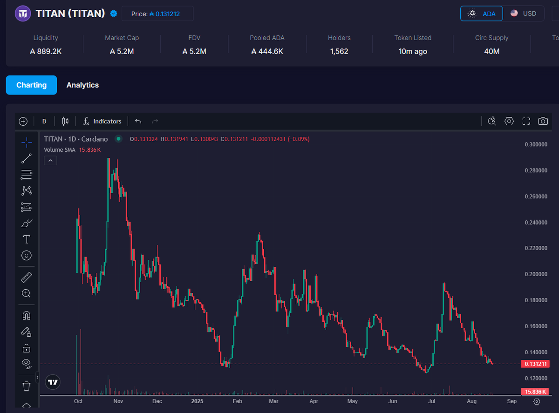Select USD as display currency
Screen dimensions: 559x413
[x=523, y=14]
